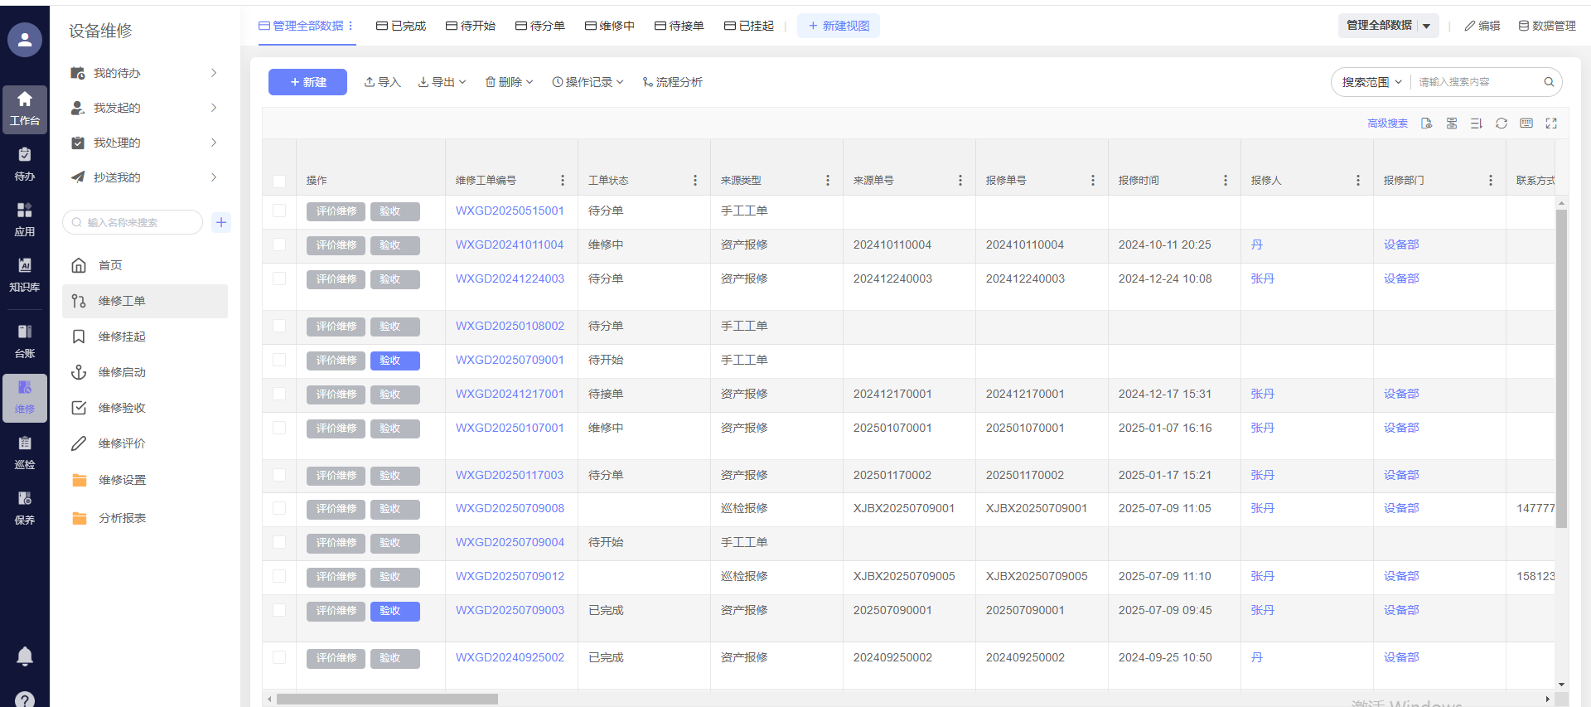
Task: Open the notification bell in sidebar
Action: coord(25,656)
